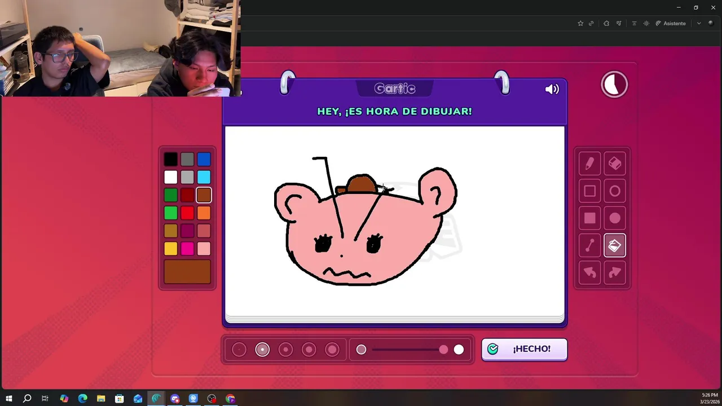Select the straight Line tool

coord(589,245)
